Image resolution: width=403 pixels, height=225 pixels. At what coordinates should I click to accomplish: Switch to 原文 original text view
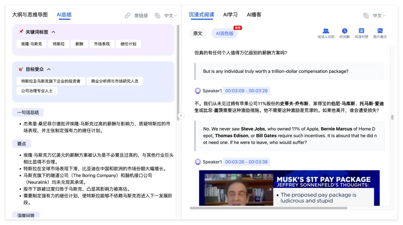pos(198,34)
